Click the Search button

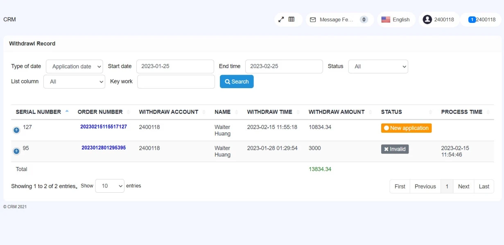coord(237,82)
